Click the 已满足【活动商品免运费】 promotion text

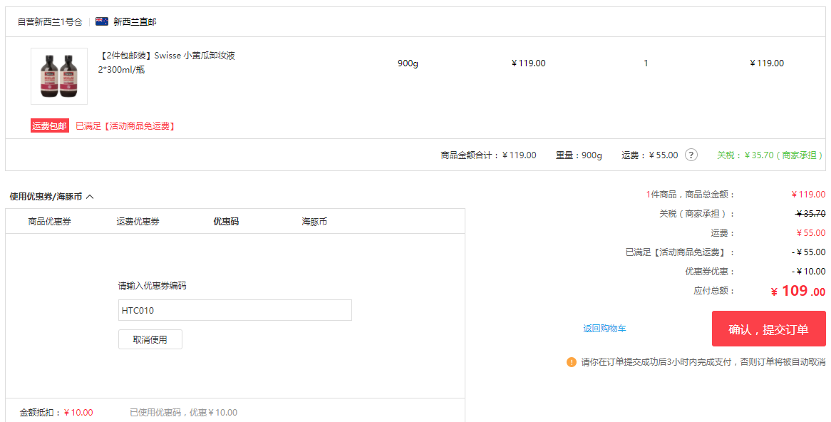tap(126, 125)
